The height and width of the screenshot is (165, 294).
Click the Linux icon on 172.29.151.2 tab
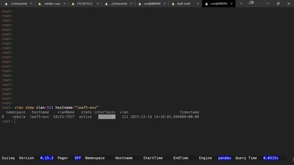click(73, 4)
